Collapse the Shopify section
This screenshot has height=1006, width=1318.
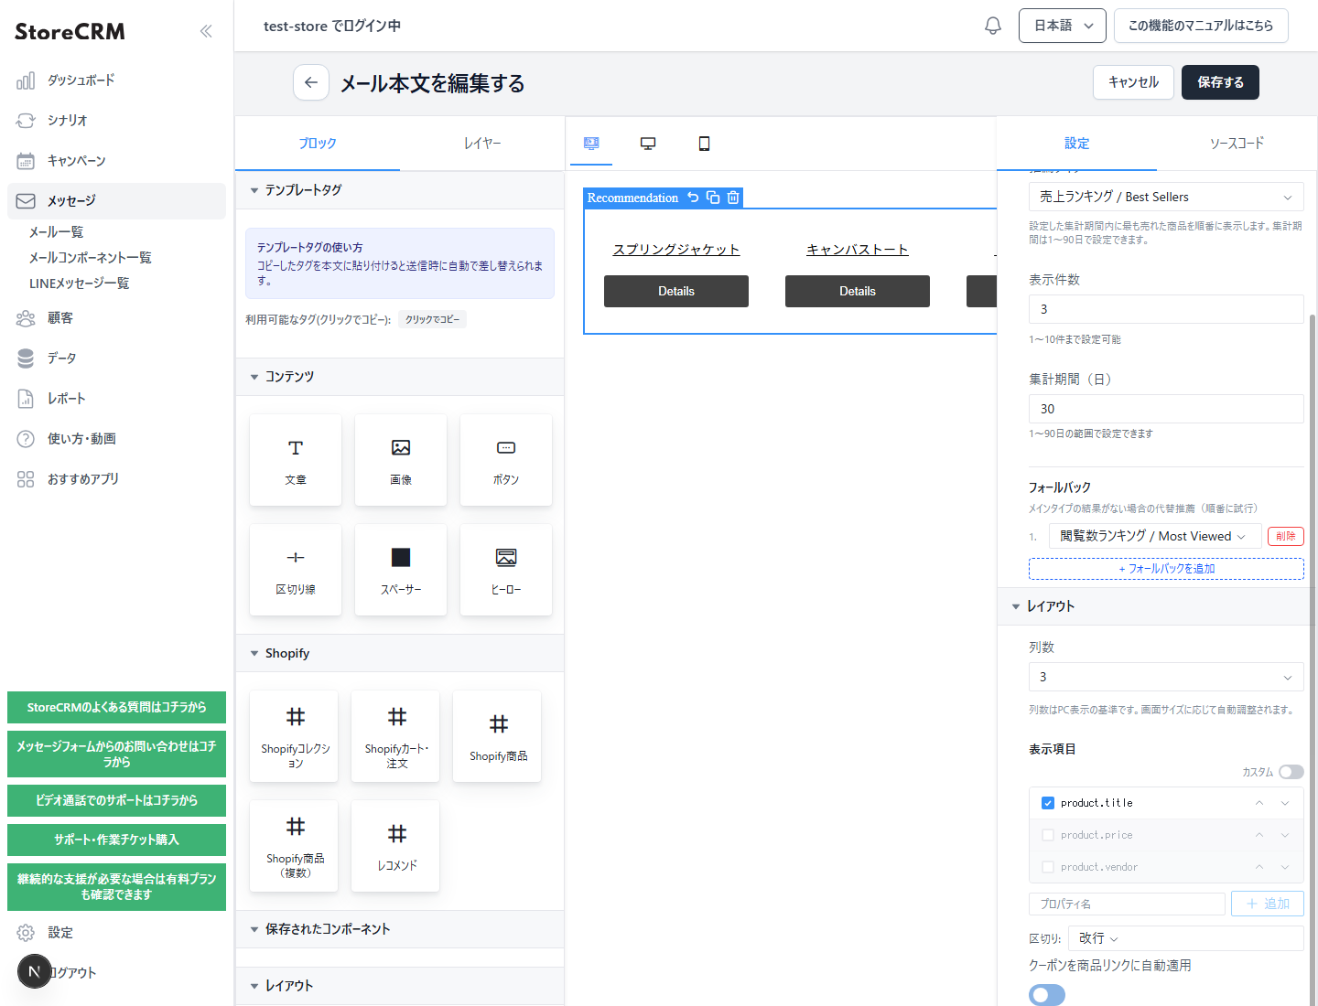tap(400, 653)
